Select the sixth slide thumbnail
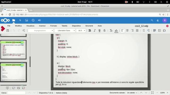The height and width of the screenshot is (95, 170). click(14, 50)
